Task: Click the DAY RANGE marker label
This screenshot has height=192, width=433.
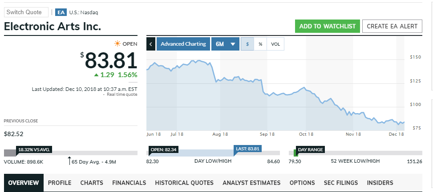Action: click(x=310, y=149)
